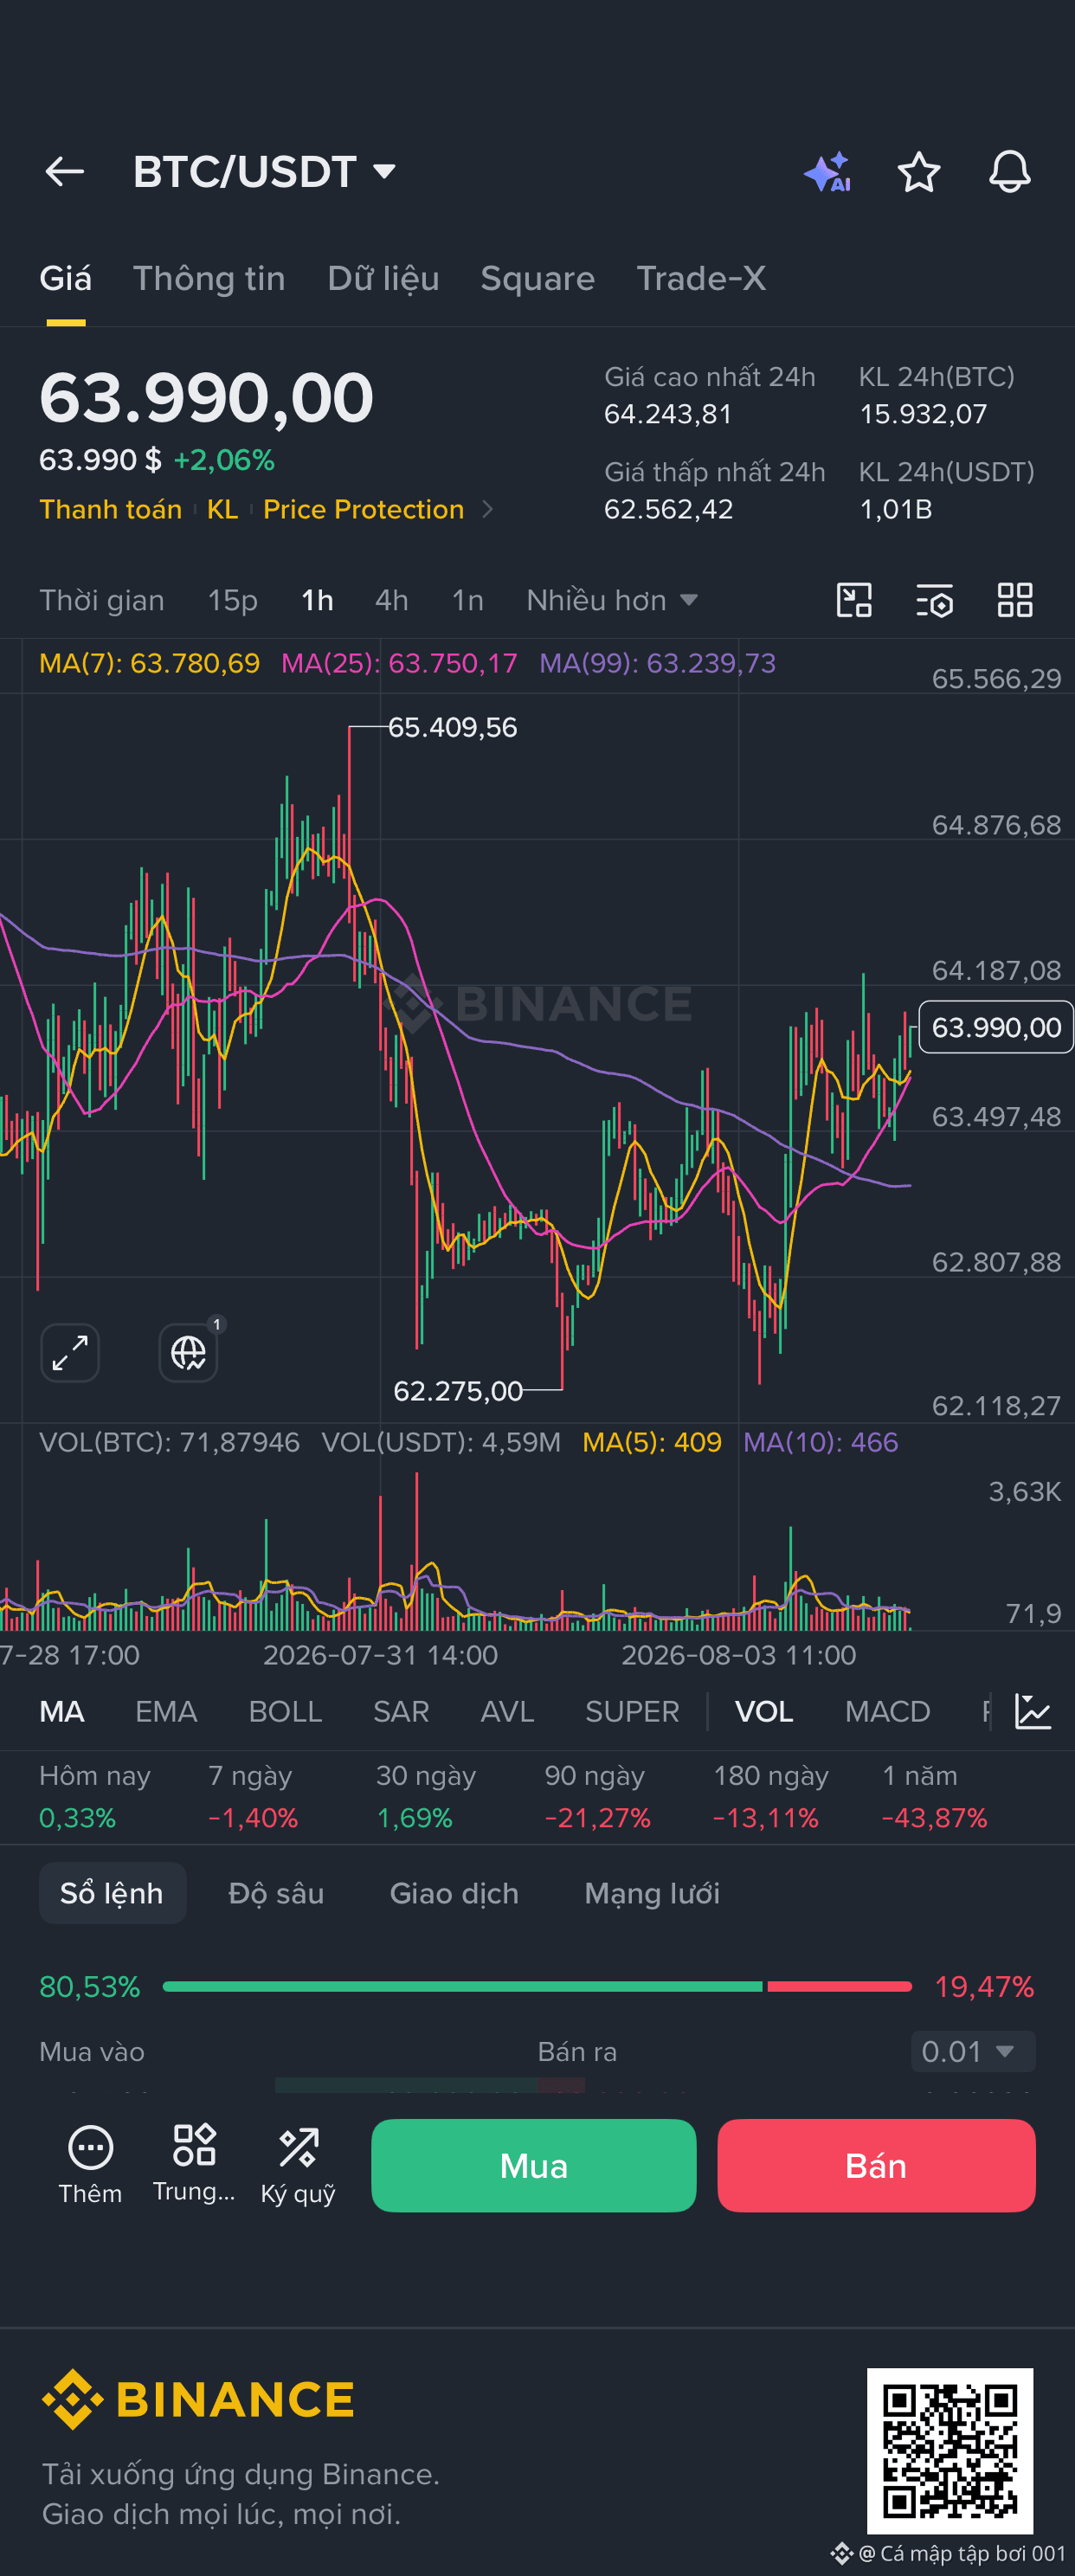1075x2576 pixels.
Task: Open the 0.01 precision dropdown
Action: coord(972,2051)
